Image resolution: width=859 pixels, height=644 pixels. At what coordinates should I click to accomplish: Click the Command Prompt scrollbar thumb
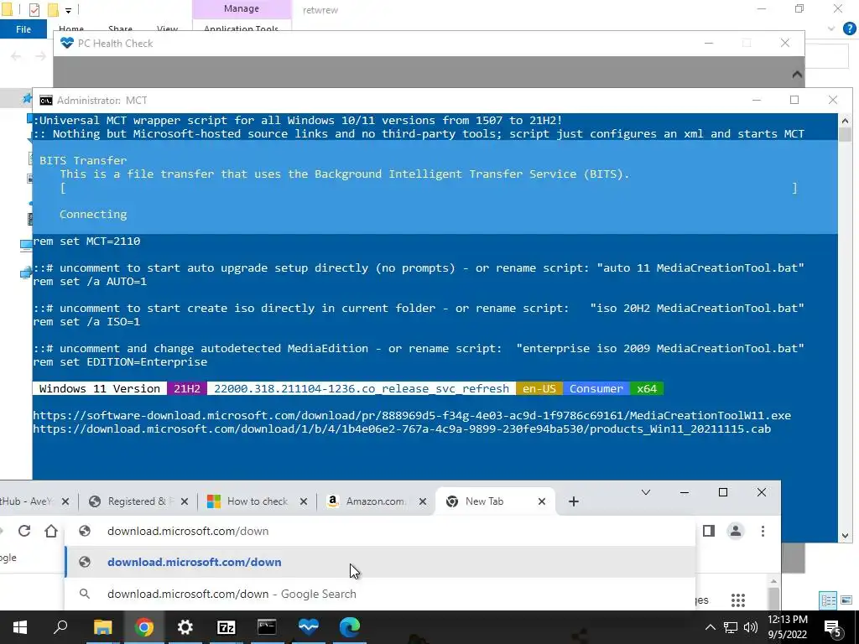[x=845, y=135]
